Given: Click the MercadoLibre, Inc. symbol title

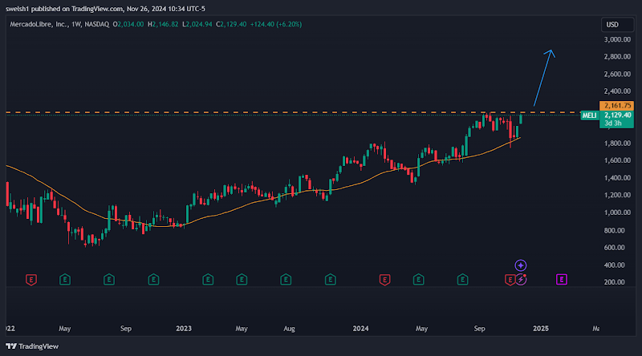Looking at the screenshot, I should (39, 24).
